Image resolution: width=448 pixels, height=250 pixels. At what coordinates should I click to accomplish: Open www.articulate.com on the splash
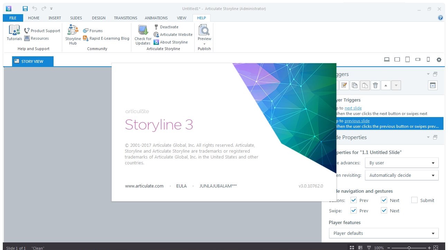(x=144, y=186)
